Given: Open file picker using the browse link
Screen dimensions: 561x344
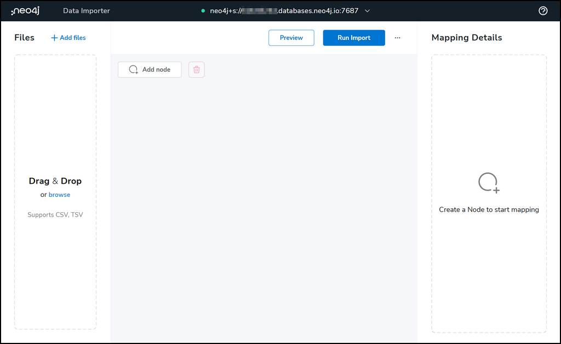Looking at the screenshot, I should (59, 195).
